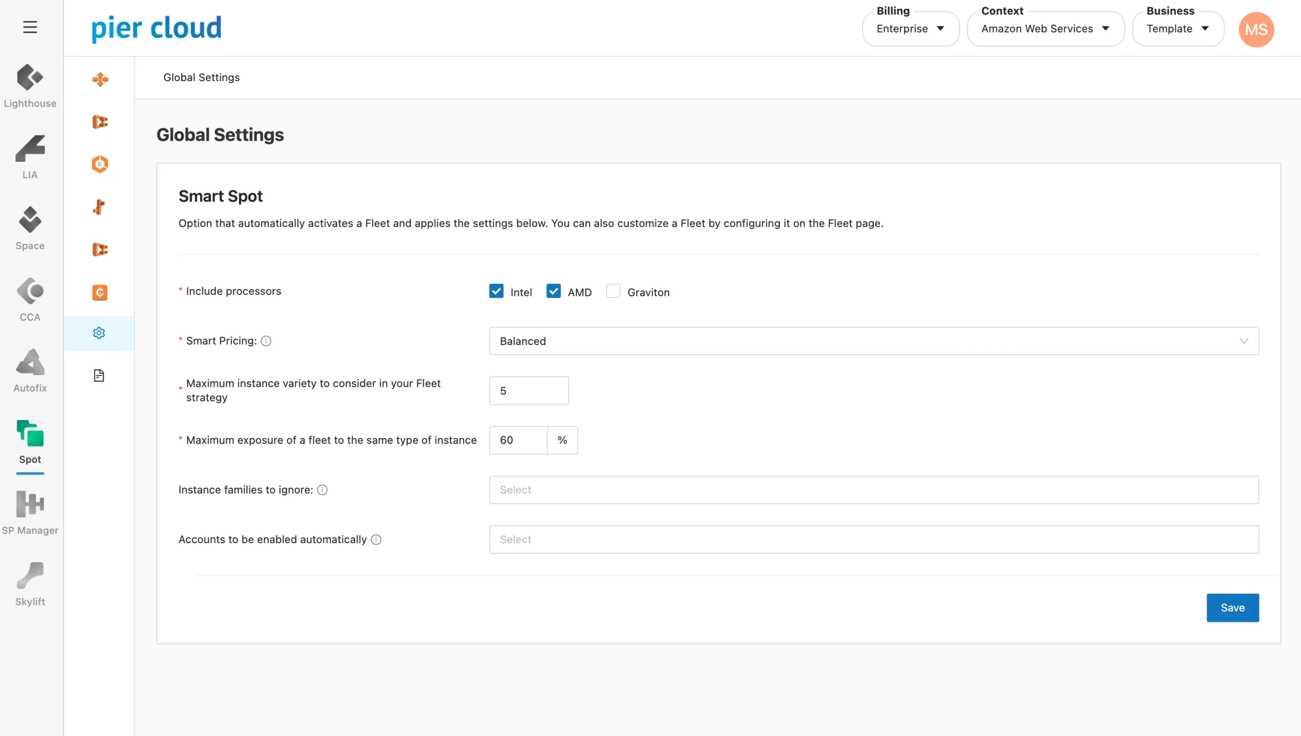
Task: Open SP Manager in sidebar
Action: point(30,512)
